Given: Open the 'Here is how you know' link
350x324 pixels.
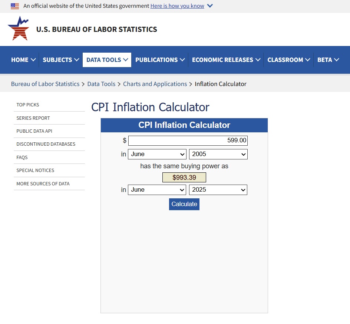Looking at the screenshot, I should point(177,6).
